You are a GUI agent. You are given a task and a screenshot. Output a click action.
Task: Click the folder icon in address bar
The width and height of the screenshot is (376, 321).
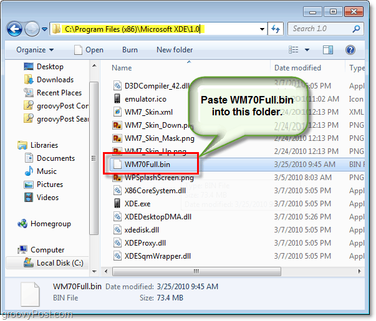pos(57,29)
